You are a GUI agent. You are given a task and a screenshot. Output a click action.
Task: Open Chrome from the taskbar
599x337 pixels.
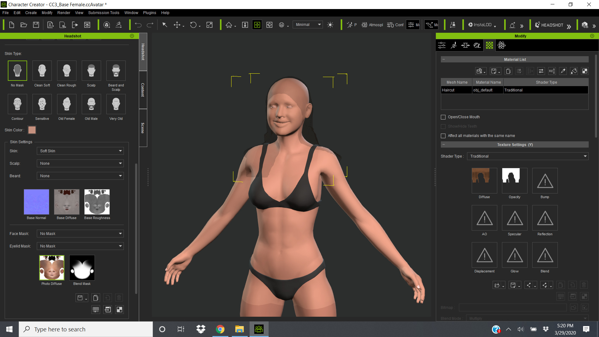(x=220, y=329)
